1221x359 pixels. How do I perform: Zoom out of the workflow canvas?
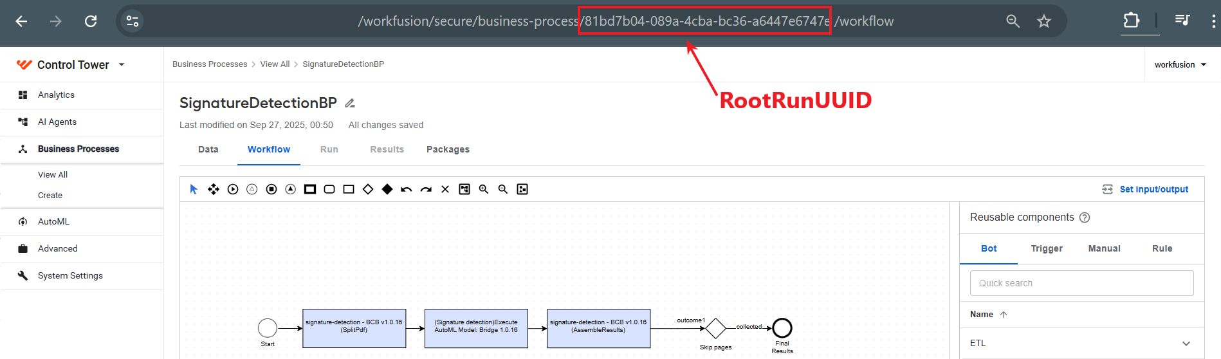coord(503,189)
